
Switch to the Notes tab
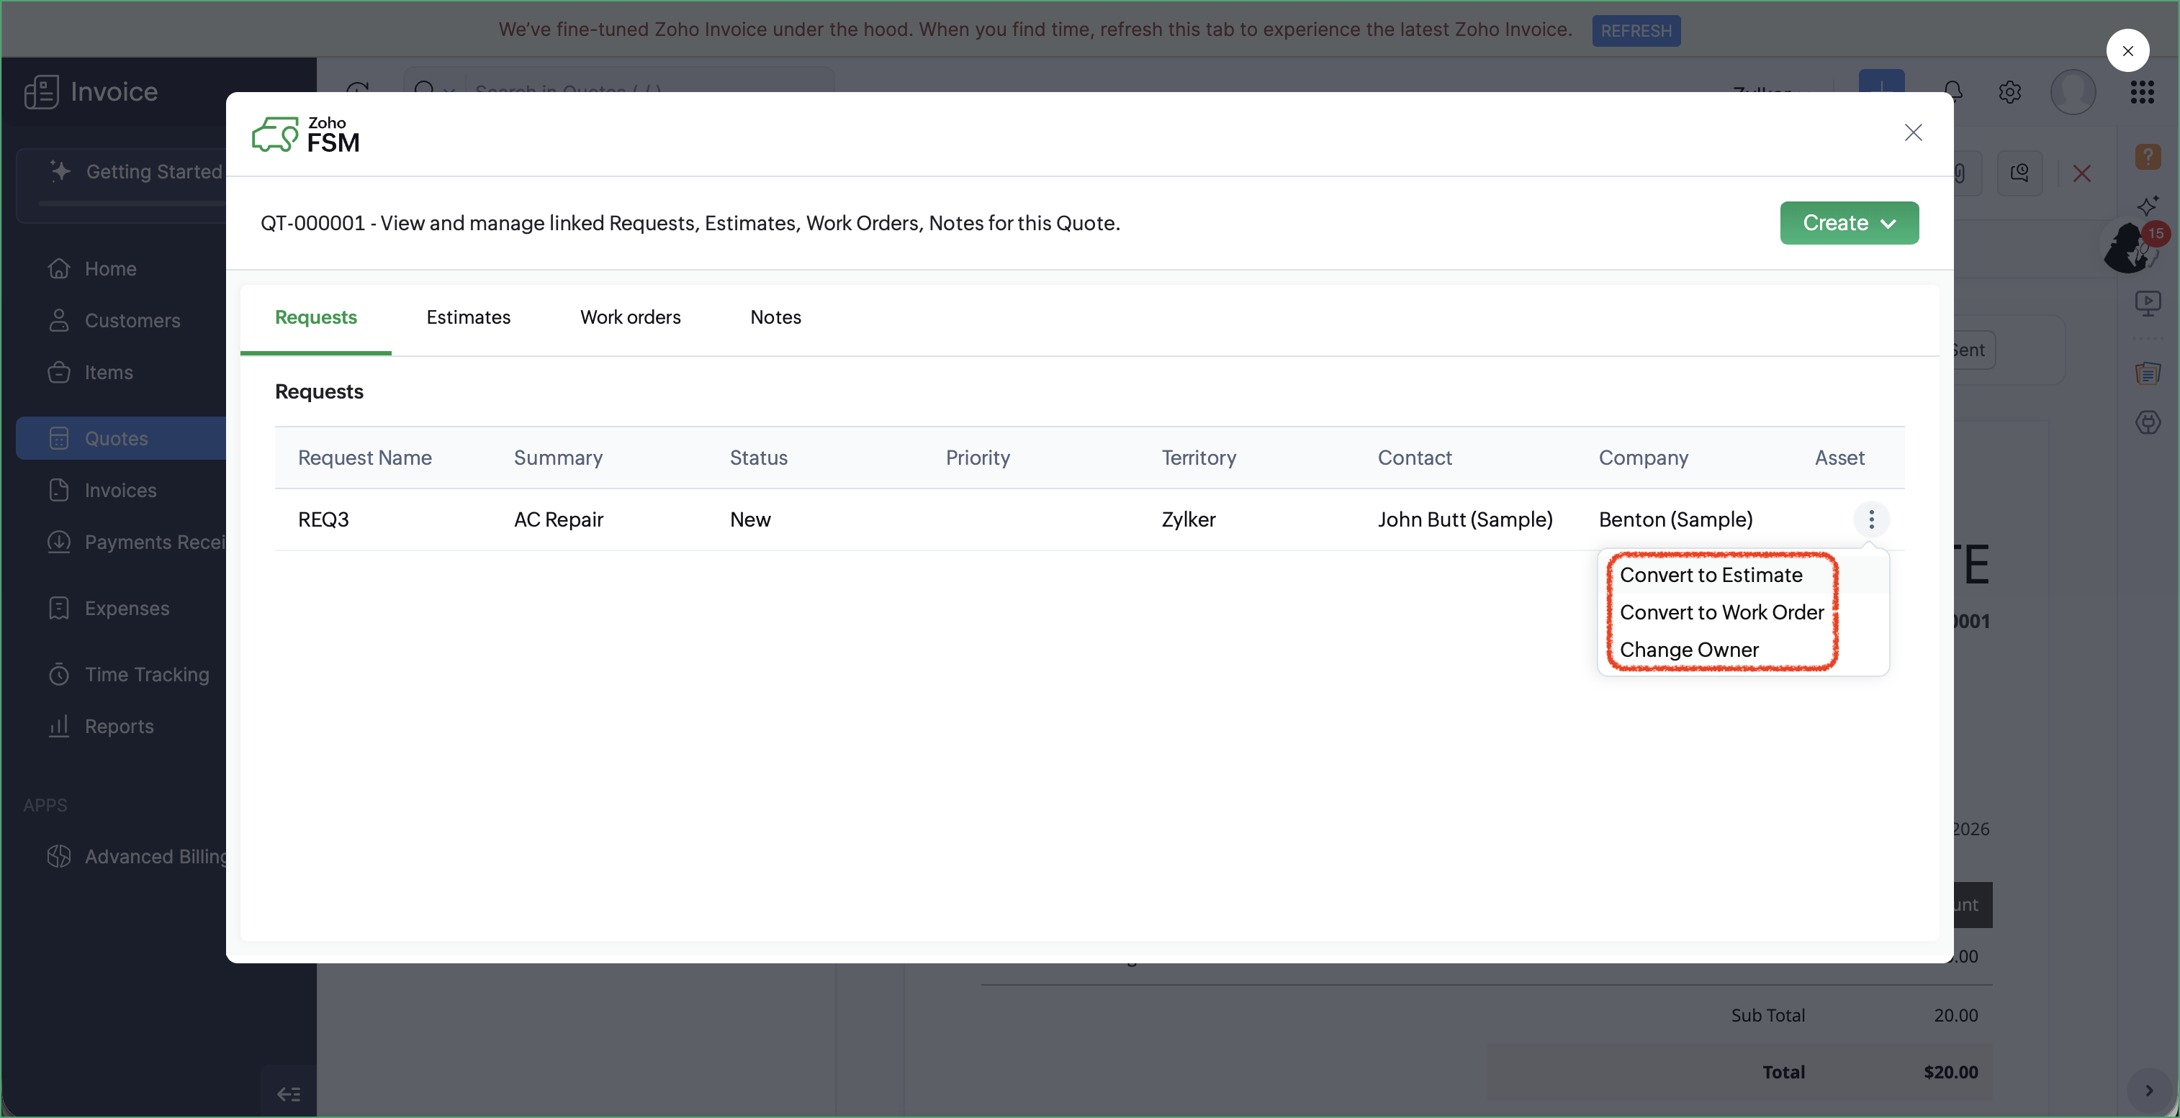[775, 317]
